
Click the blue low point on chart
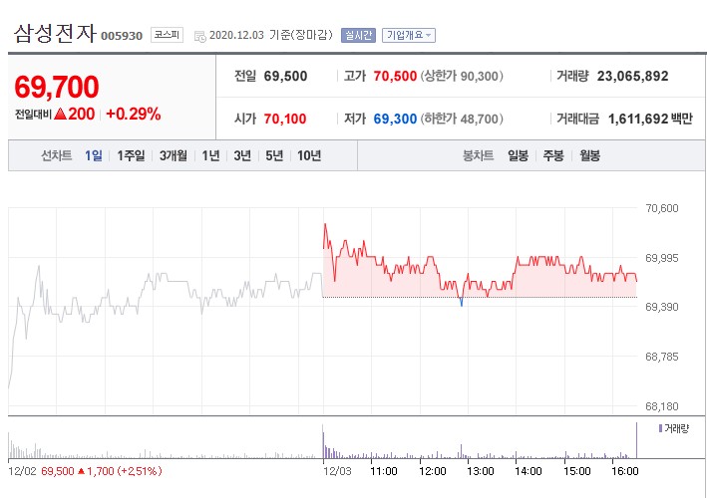[x=461, y=302]
